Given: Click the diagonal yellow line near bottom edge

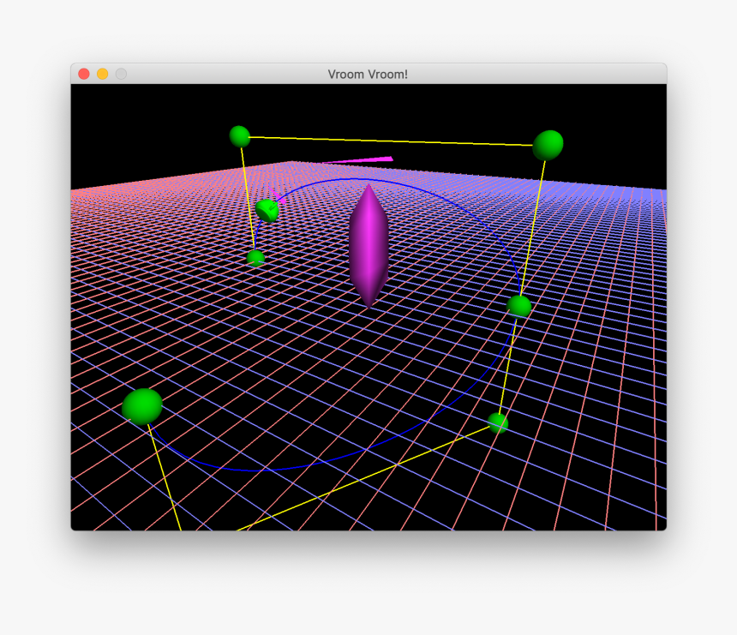Looking at the screenshot, I should click(368, 476).
